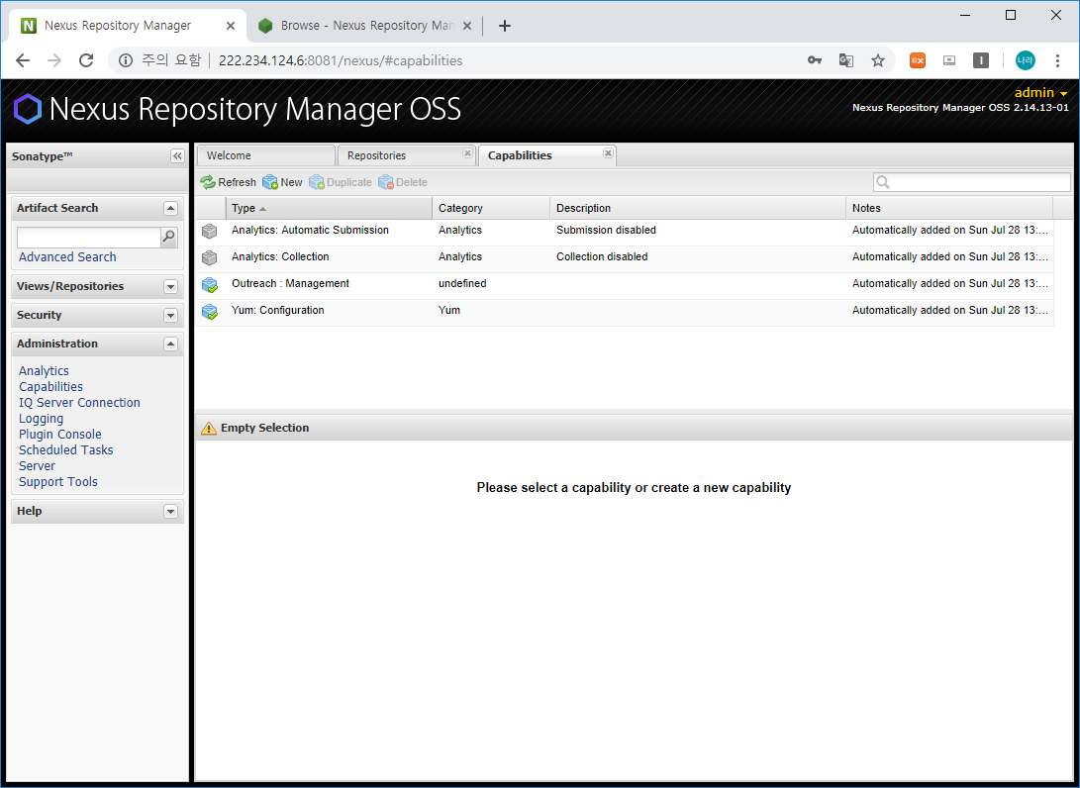Image resolution: width=1080 pixels, height=788 pixels.
Task: Open Capabilities link in sidebar
Action: coord(50,386)
